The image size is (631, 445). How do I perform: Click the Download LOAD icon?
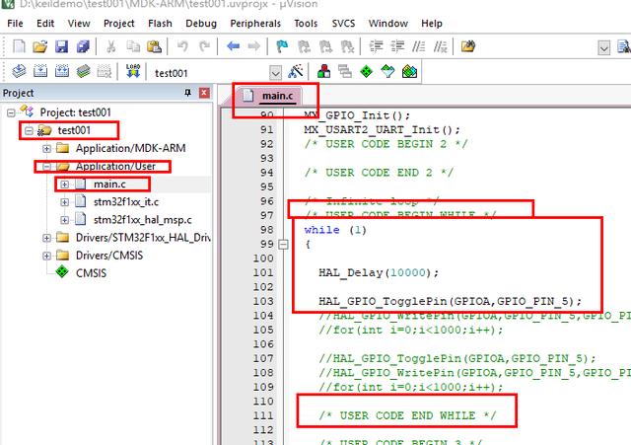coord(133,71)
